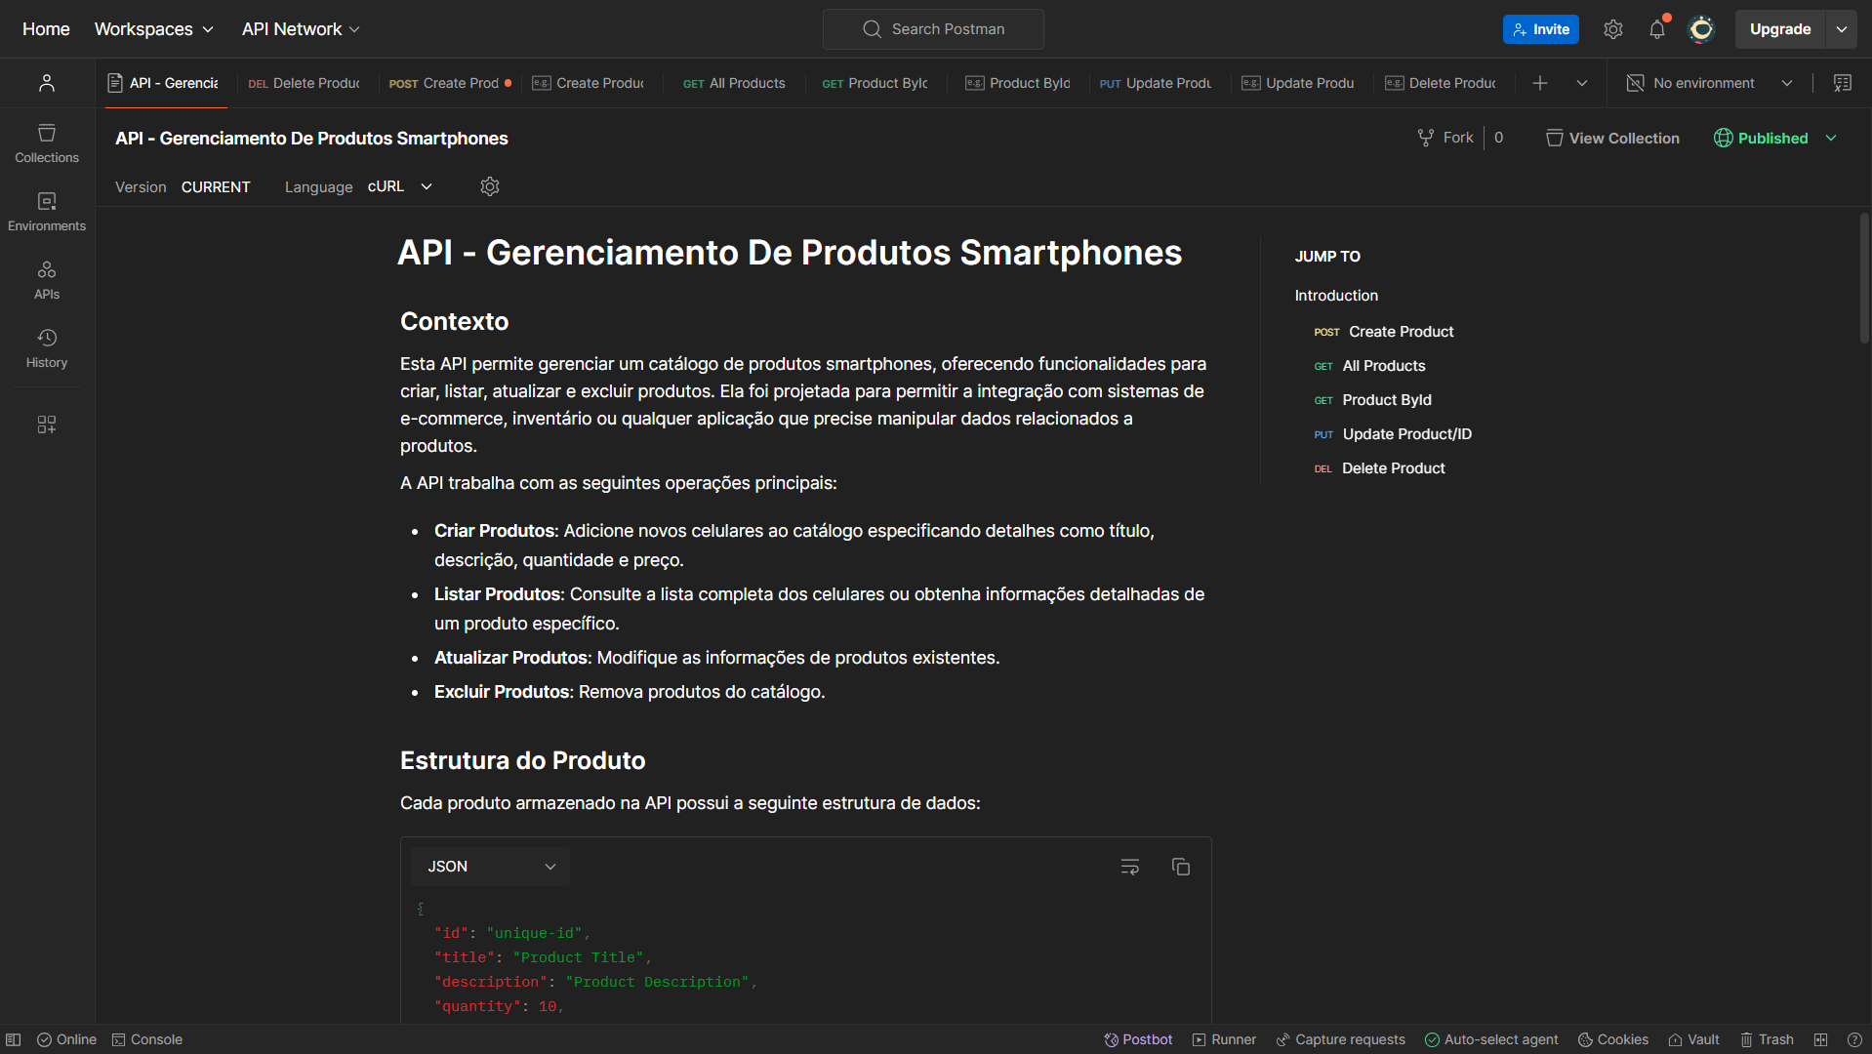Copy the JSON code snippet
The image size is (1872, 1054).
[x=1180, y=867]
